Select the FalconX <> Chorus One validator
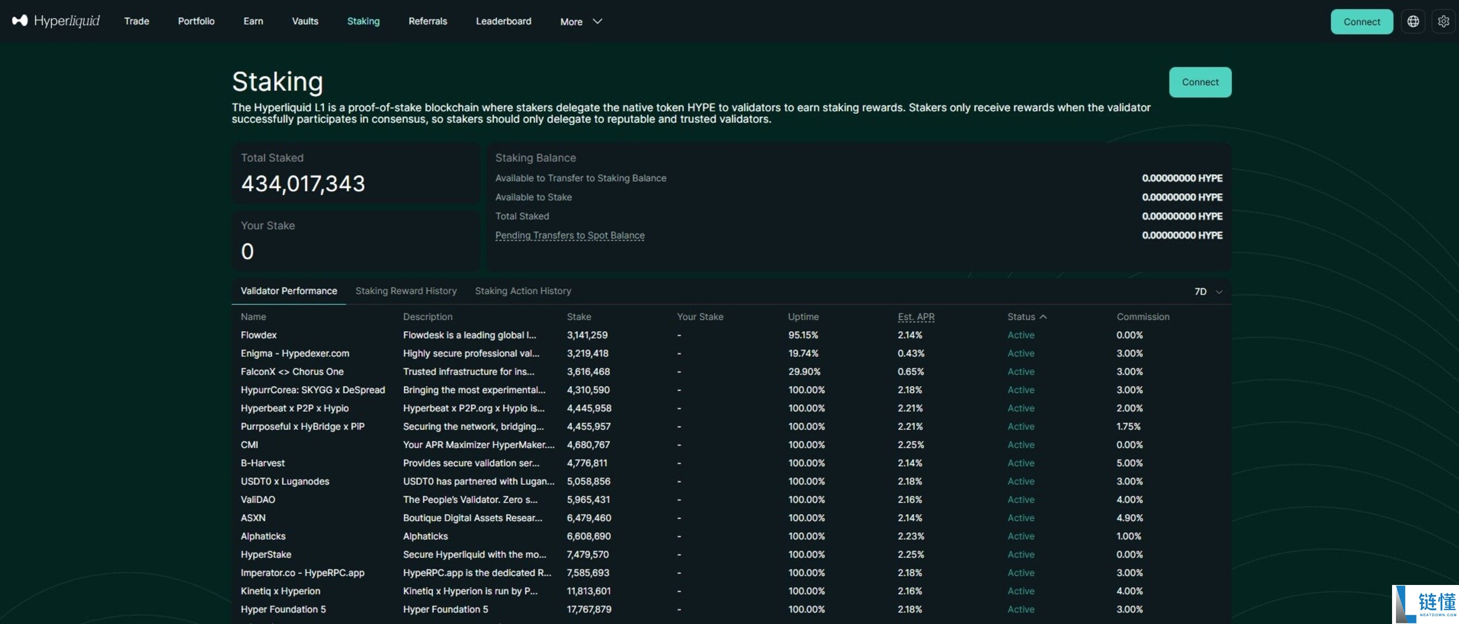This screenshot has height=624, width=1459. click(292, 371)
